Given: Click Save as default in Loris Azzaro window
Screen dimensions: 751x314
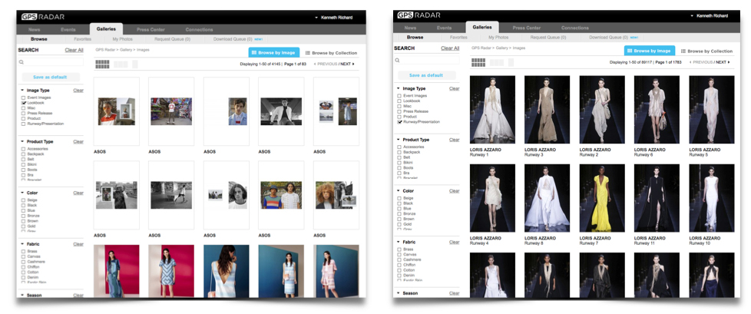Looking at the screenshot, I should click(x=426, y=75).
